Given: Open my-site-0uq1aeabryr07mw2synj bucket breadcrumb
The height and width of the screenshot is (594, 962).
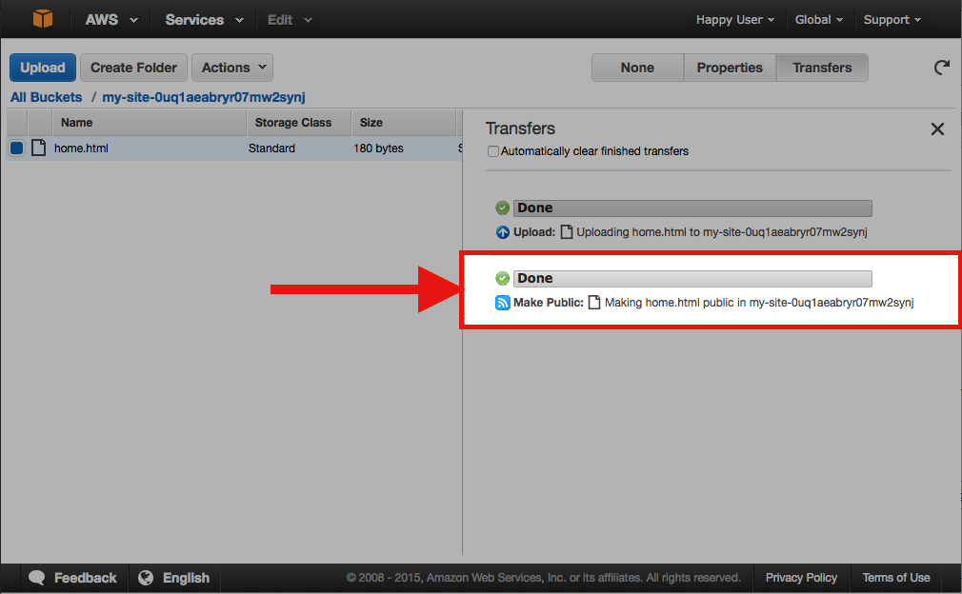Looking at the screenshot, I should pos(204,97).
